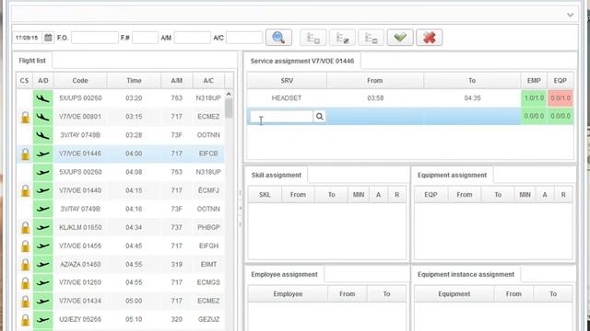590x331 pixels.
Task: Click the SRV lookup magnifier icon
Action: tap(320, 117)
